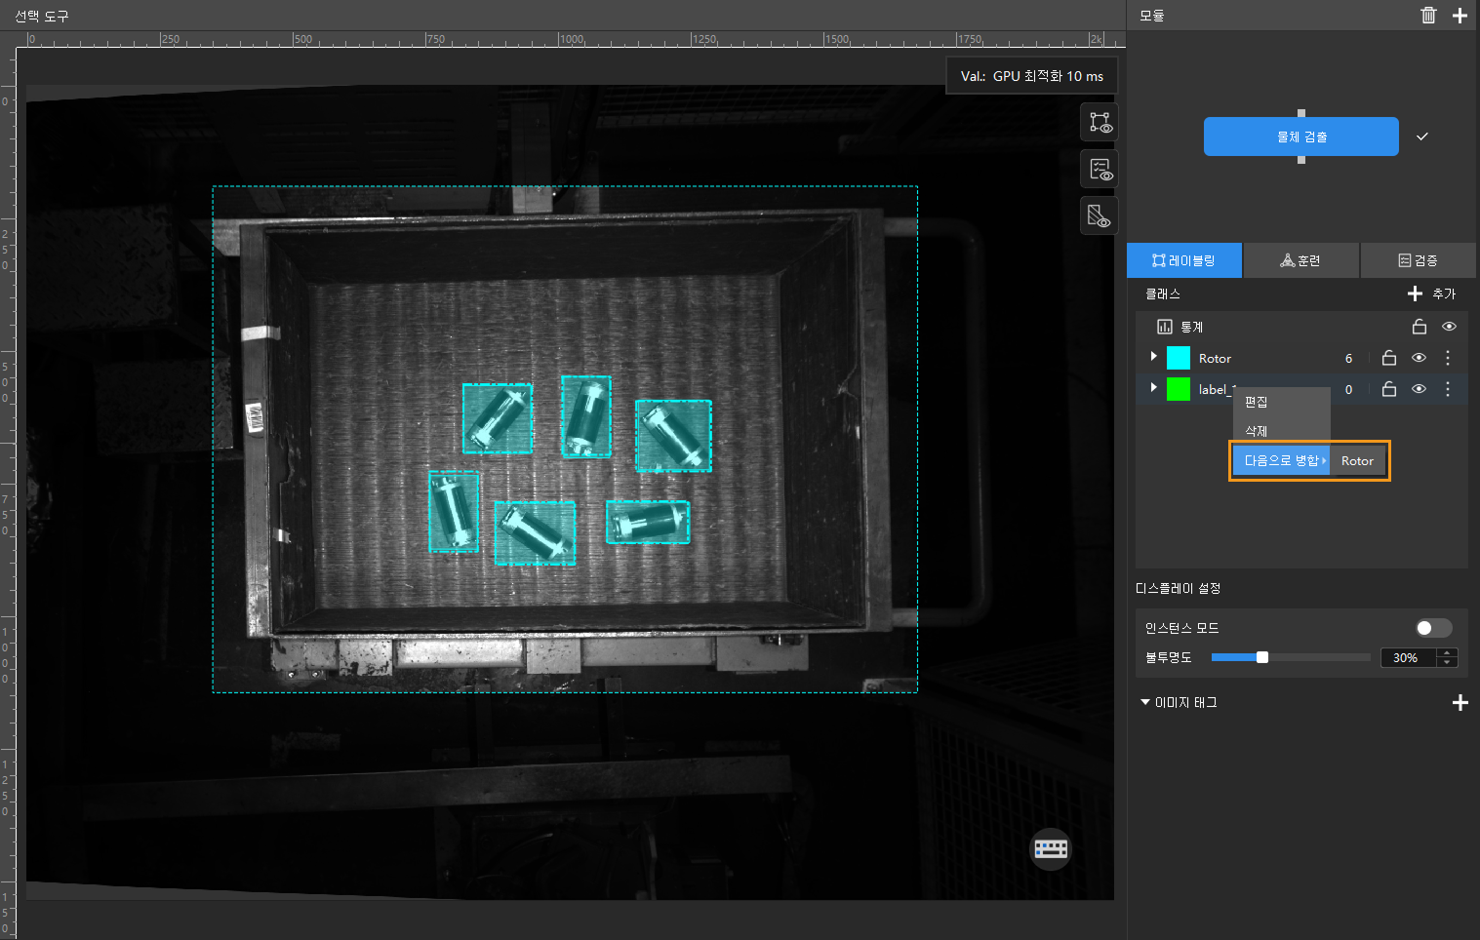This screenshot has height=940, width=1480.
Task: Switch to the training tab
Action: [1300, 260]
